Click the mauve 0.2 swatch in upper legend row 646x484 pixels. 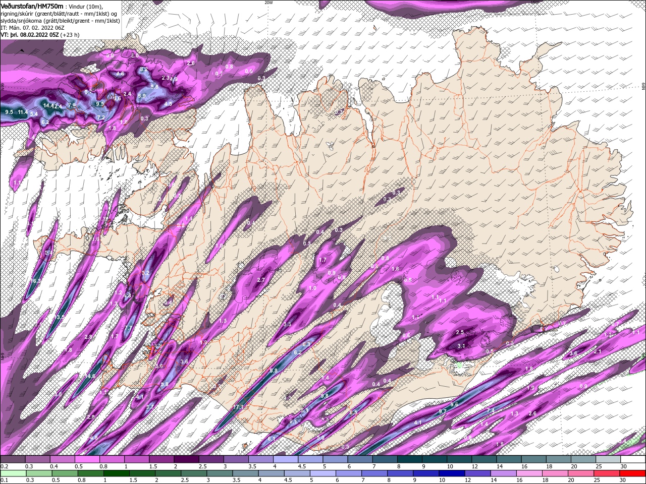(13, 460)
